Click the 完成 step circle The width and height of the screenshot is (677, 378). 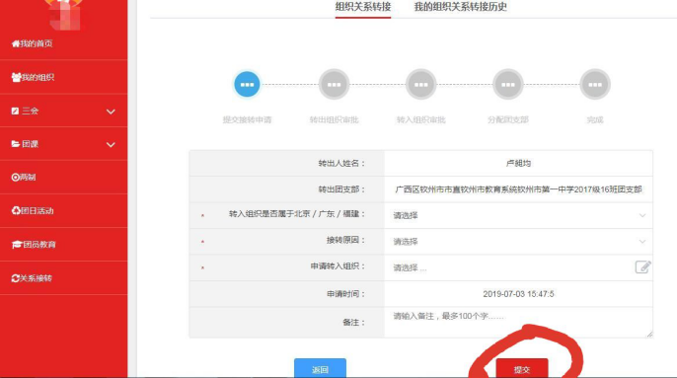click(595, 84)
